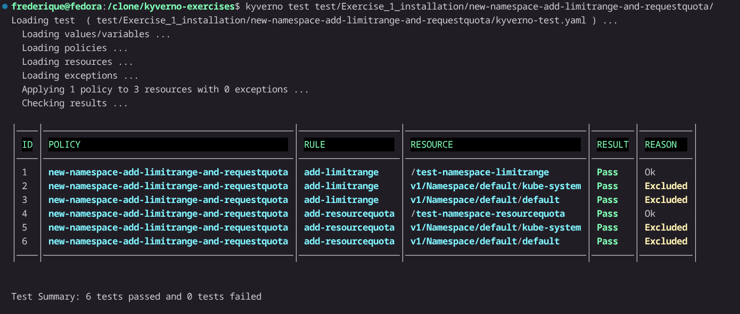Click the policy name in row 1
The image size is (740, 314).
tap(168, 172)
